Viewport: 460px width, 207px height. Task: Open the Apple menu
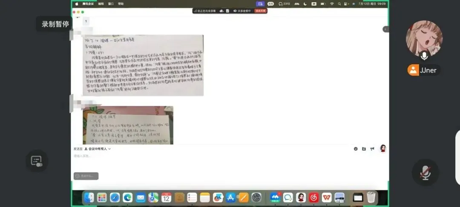pyautogui.click(x=77, y=4)
